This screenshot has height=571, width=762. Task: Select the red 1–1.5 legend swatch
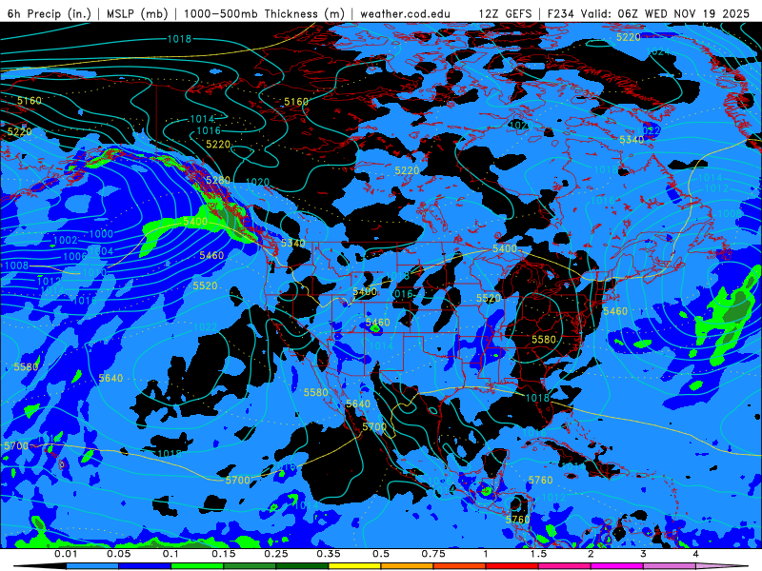click(x=512, y=566)
